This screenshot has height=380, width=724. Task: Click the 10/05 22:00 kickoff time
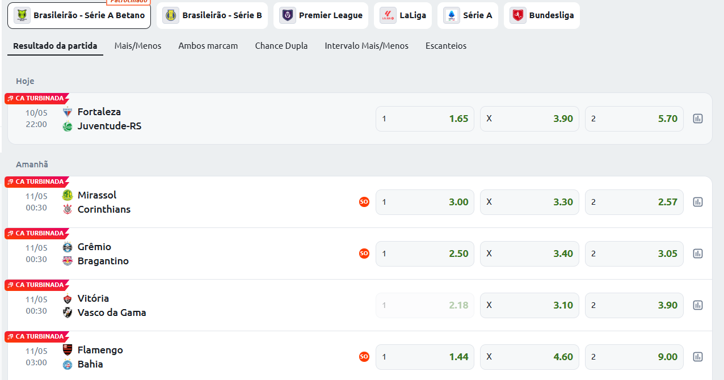click(x=36, y=119)
